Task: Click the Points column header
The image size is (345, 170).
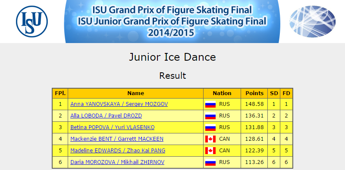Action: [x=254, y=93]
